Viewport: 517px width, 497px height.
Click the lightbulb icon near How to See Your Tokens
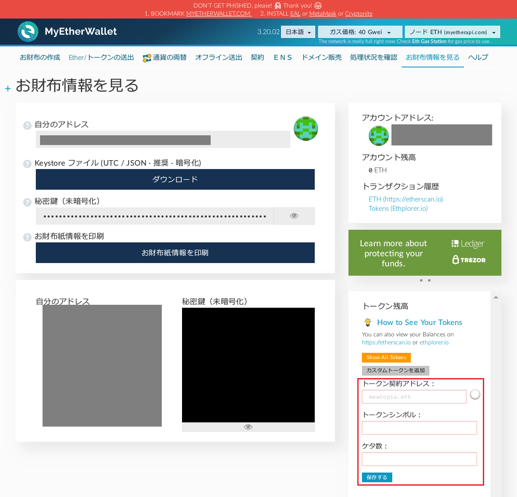[x=368, y=322]
